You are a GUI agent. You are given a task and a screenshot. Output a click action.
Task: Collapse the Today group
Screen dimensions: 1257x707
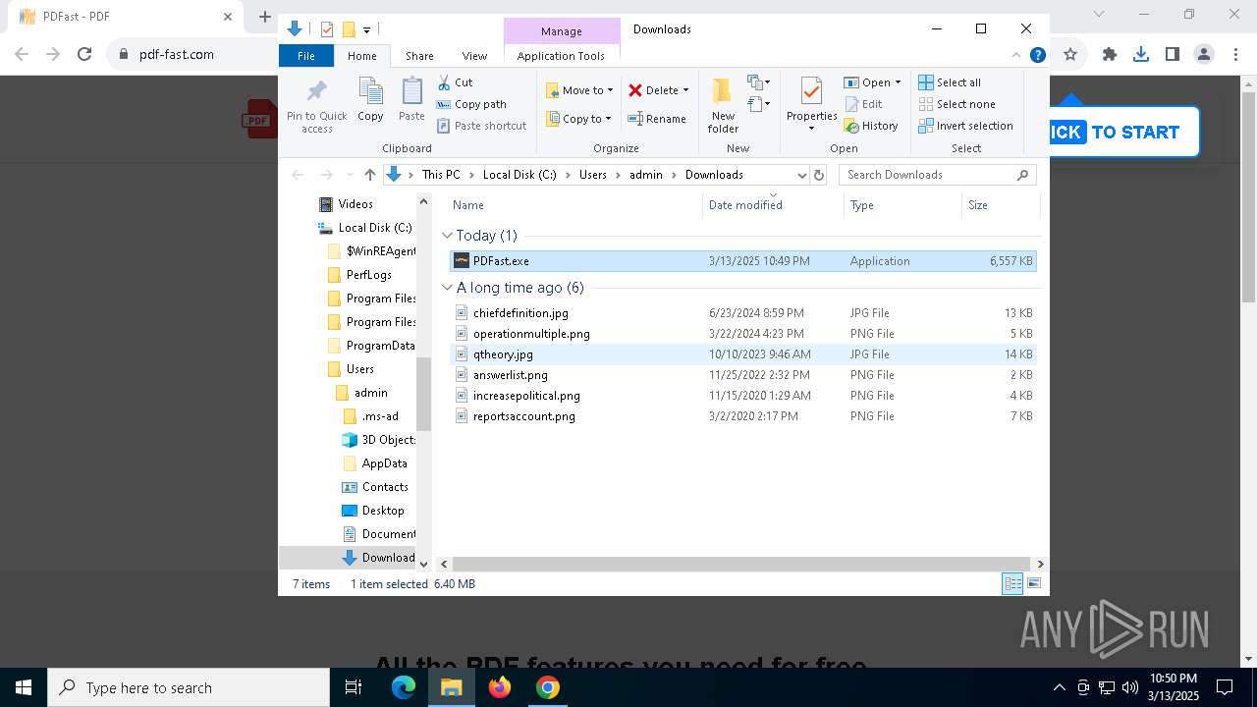(448, 236)
